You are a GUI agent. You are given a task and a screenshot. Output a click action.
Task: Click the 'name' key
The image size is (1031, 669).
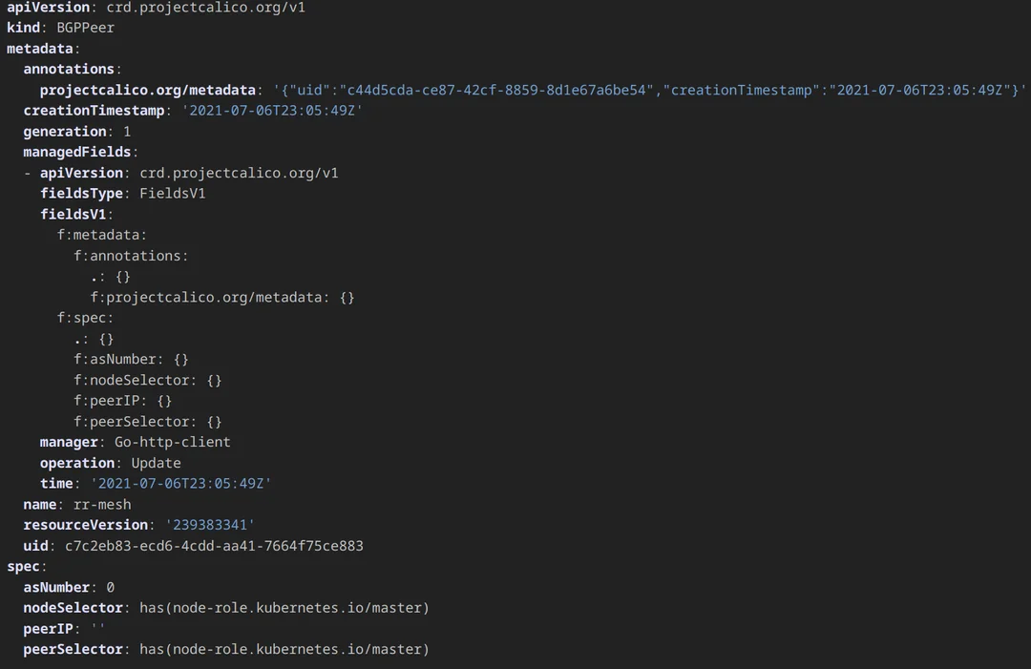(40, 504)
